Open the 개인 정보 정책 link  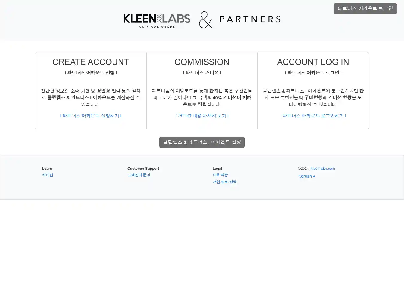coord(224,182)
